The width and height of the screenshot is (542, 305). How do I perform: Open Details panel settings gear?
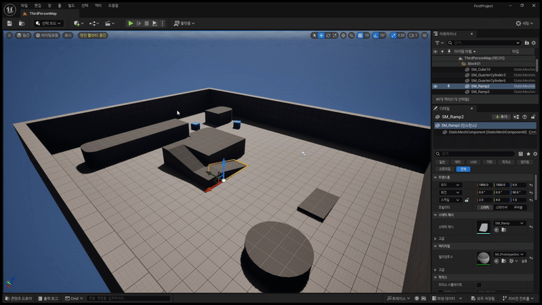[535, 154]
